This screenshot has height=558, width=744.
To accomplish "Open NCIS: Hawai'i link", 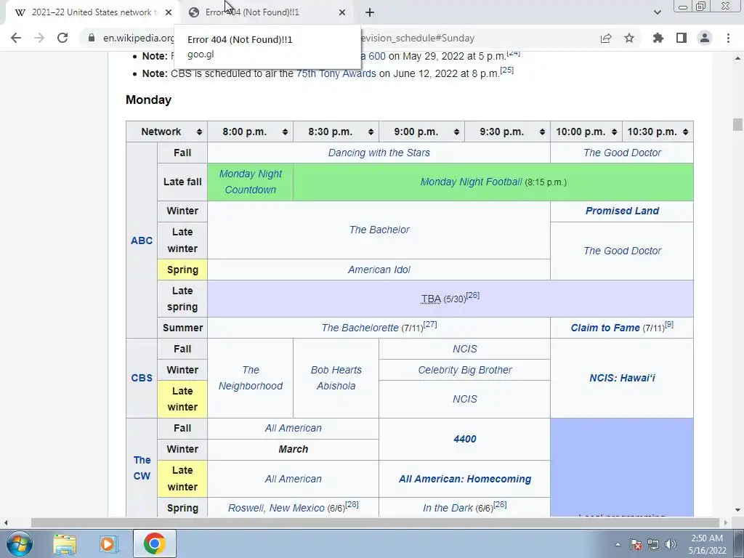I will 622,378.
